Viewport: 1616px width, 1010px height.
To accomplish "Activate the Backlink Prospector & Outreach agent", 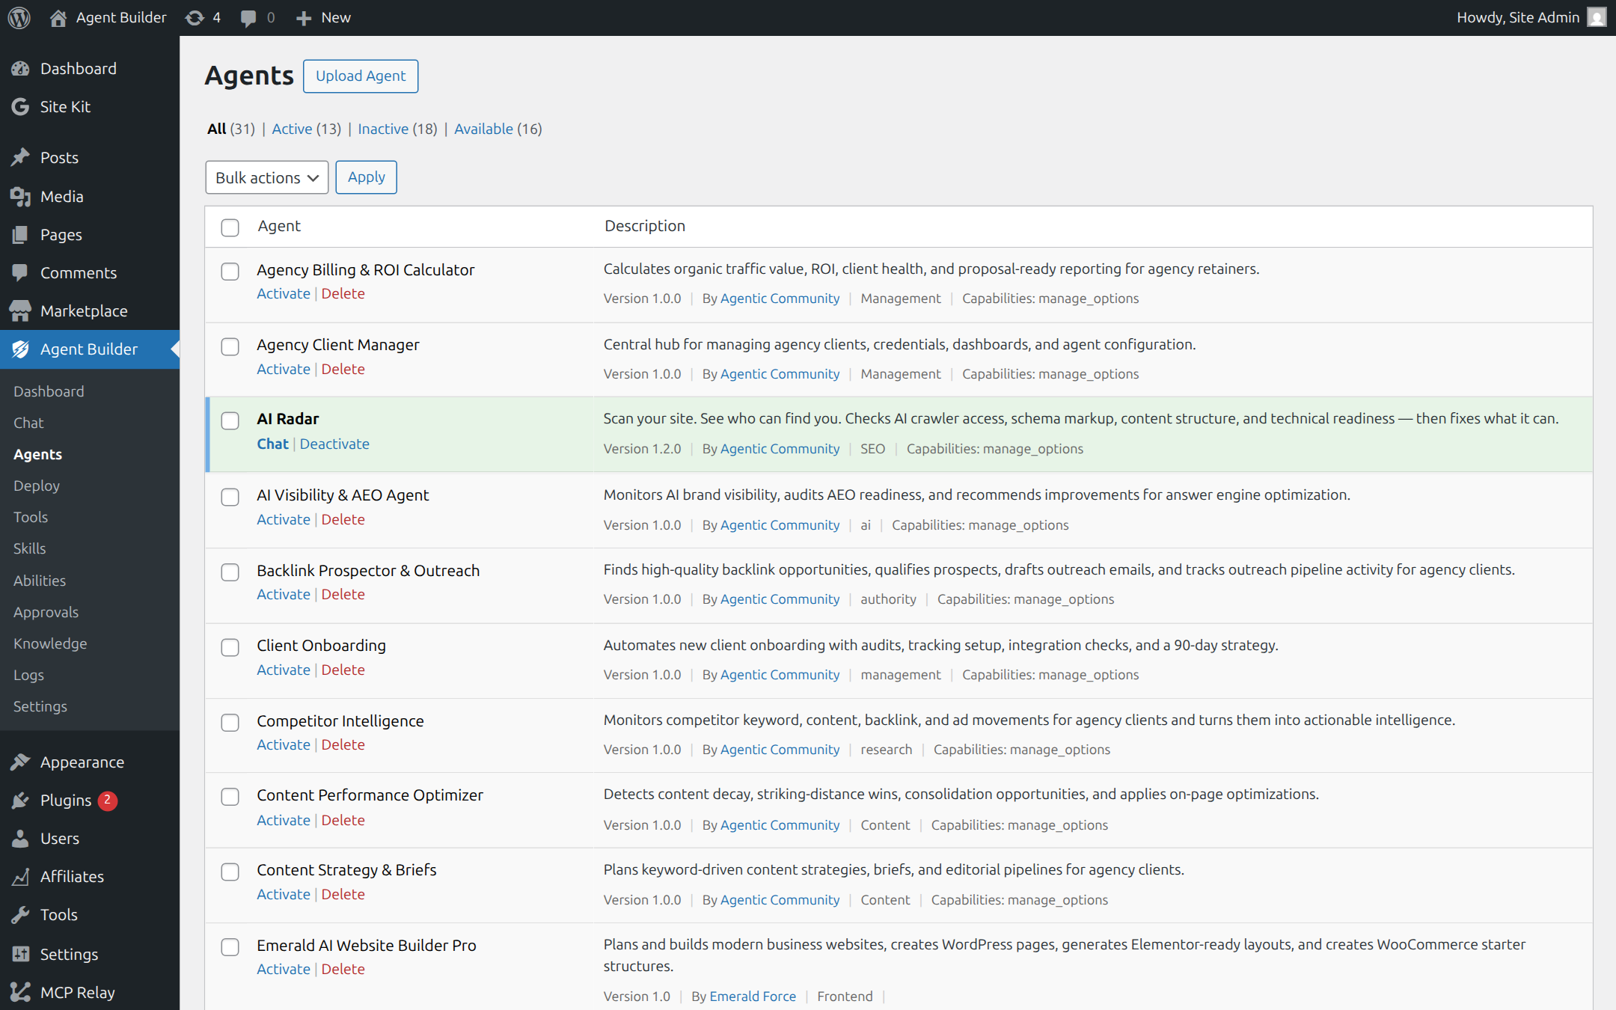I will pyautogui.click(x=284, y=594).
